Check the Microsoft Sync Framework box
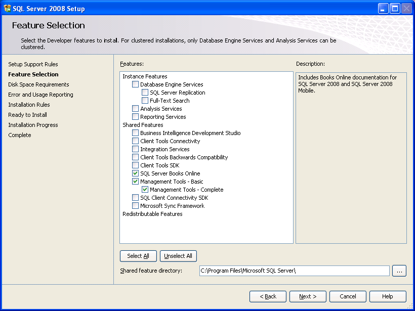 (x=135, y=206)
